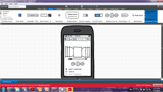Click the Search UI Library input field
Screen dimensions: 163x92
17,6
